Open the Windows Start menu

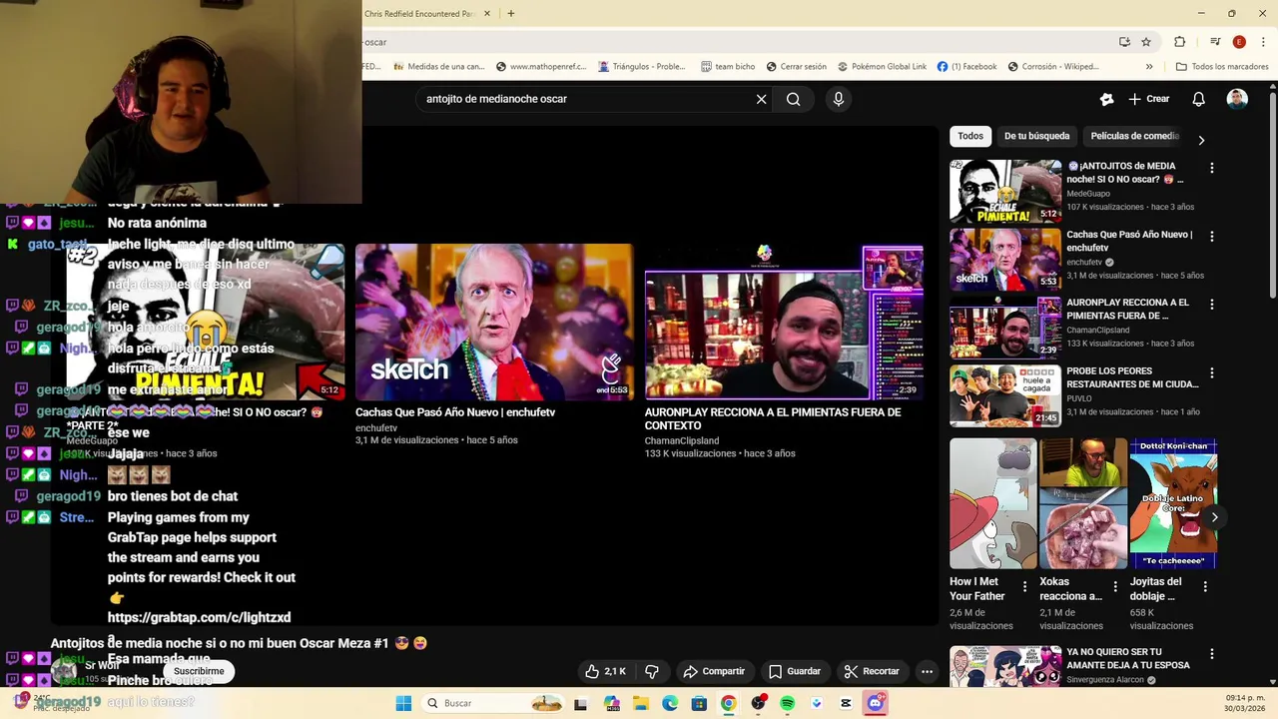coord(403,703)
